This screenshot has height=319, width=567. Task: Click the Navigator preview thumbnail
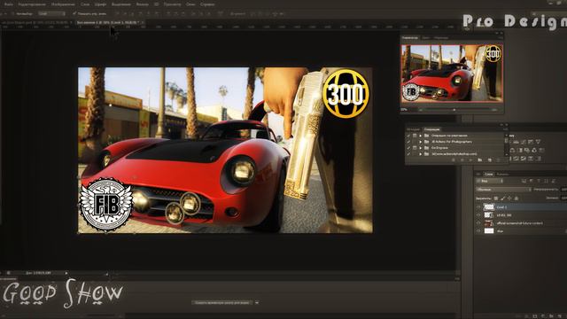point(452,73)
